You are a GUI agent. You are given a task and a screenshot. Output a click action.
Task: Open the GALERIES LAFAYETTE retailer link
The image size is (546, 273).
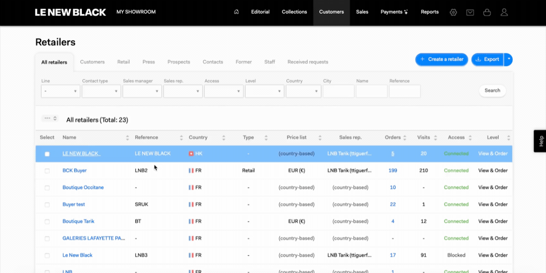(94, 238)
